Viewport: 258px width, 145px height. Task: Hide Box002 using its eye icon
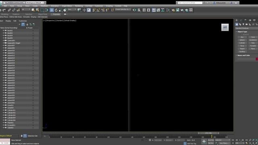[4, 31]
